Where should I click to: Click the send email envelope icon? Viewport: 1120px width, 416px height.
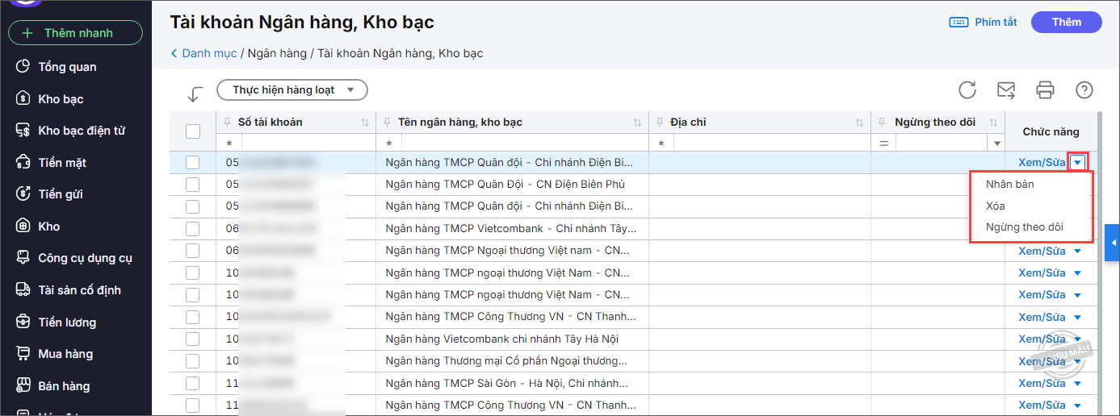click(x=1006, y=89)
